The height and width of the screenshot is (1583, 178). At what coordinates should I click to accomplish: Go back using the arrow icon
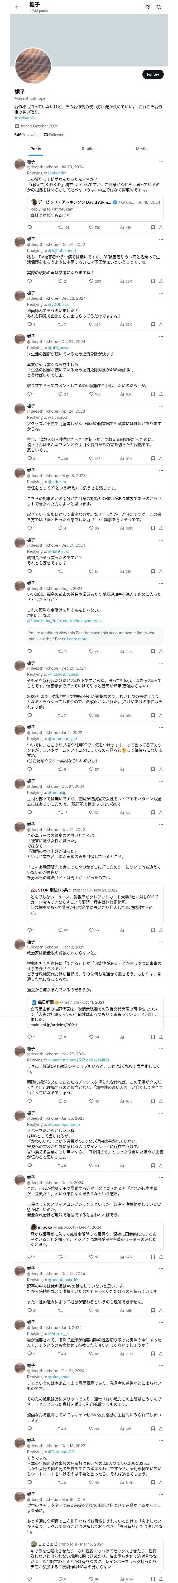pos(17,7)
